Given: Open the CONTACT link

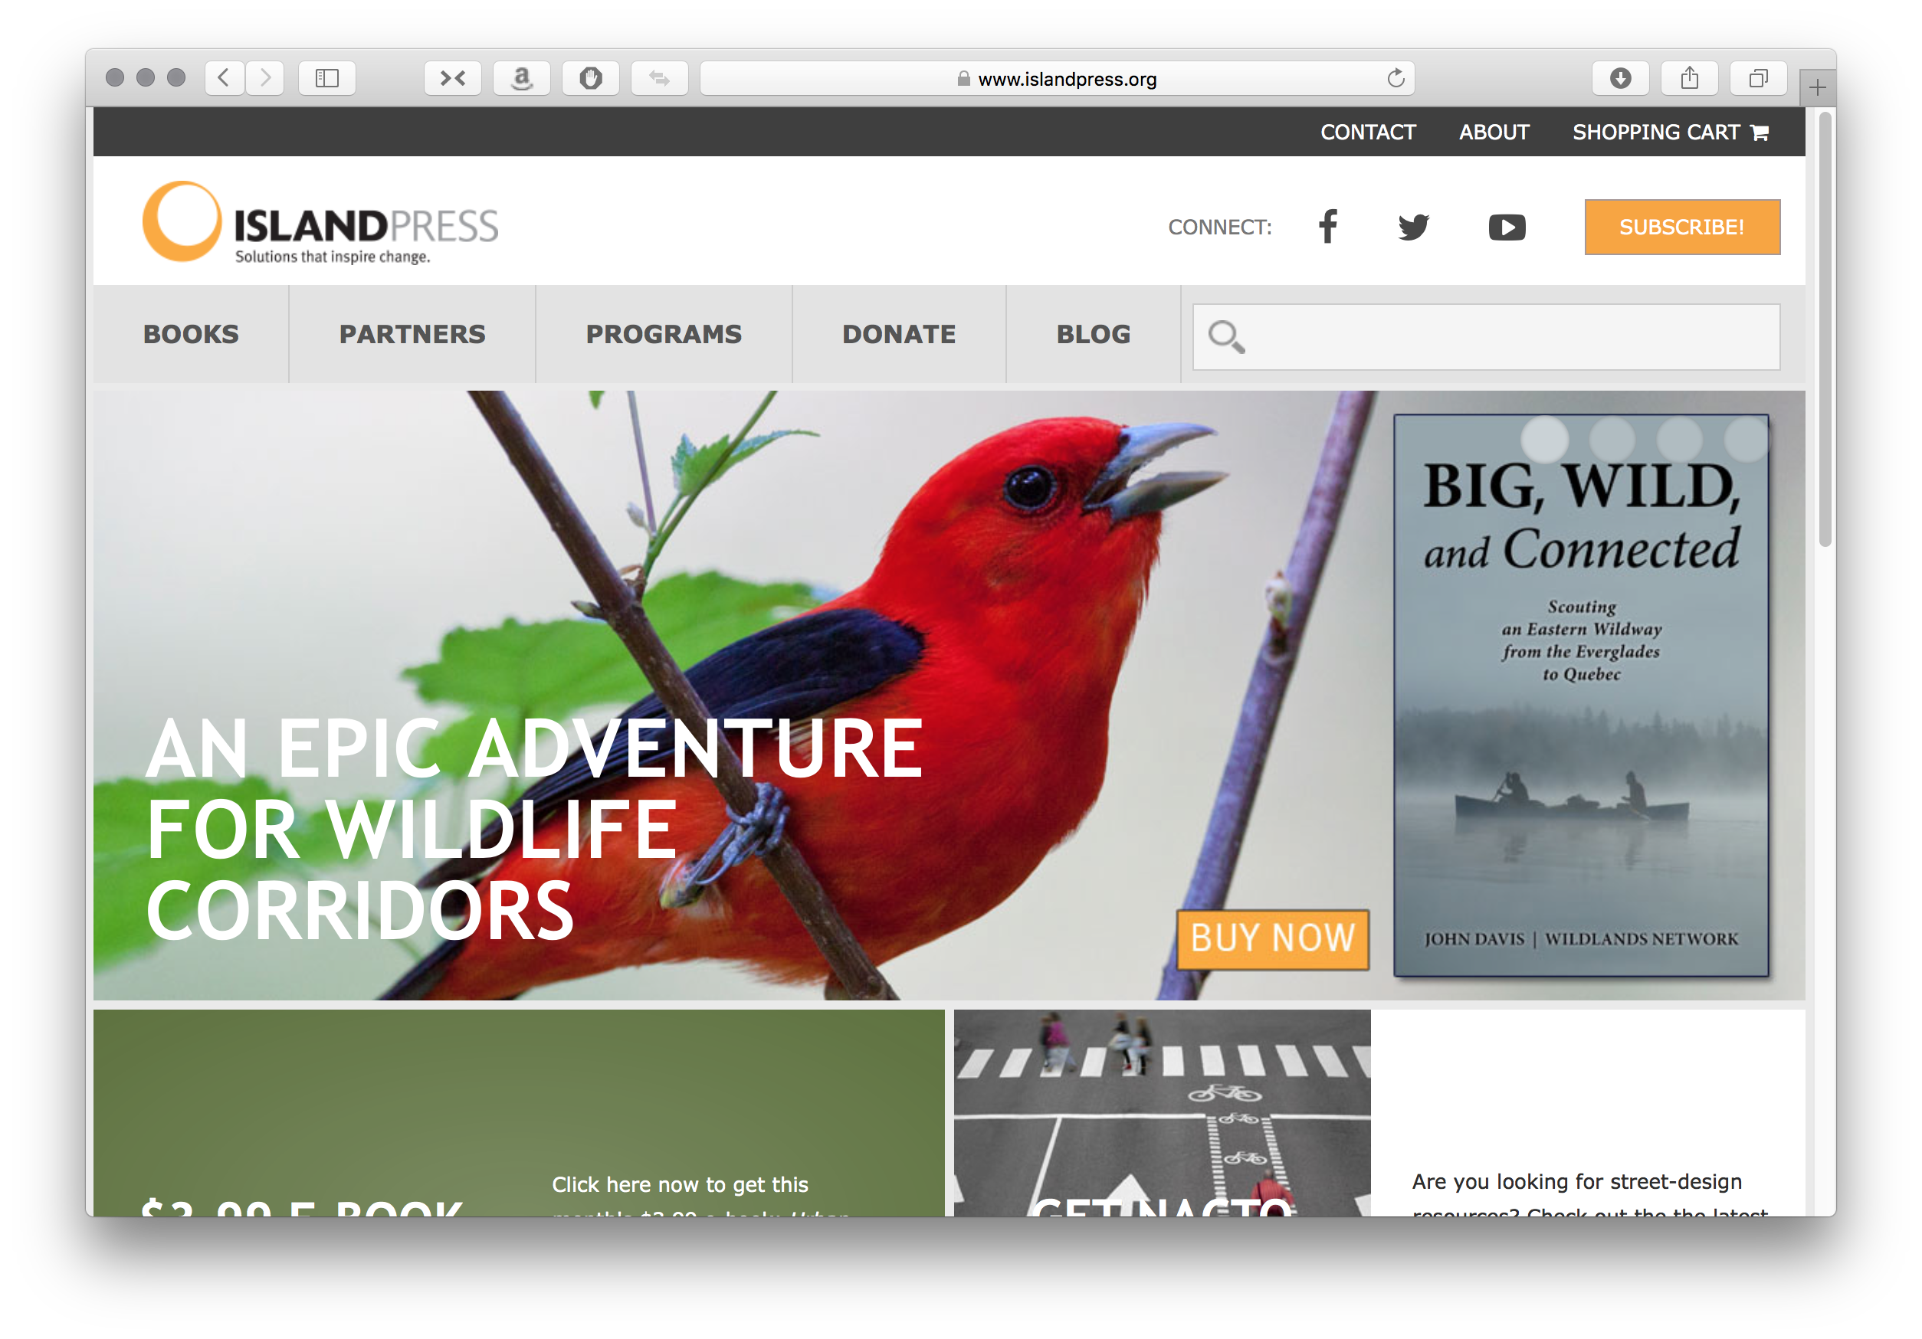Looking at the screenshot, I should 1367,133.
